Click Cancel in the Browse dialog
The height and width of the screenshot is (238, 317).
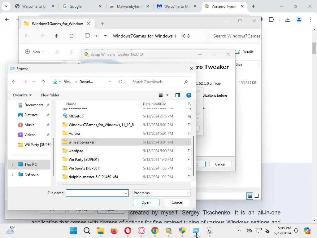[x=177, y=202]
